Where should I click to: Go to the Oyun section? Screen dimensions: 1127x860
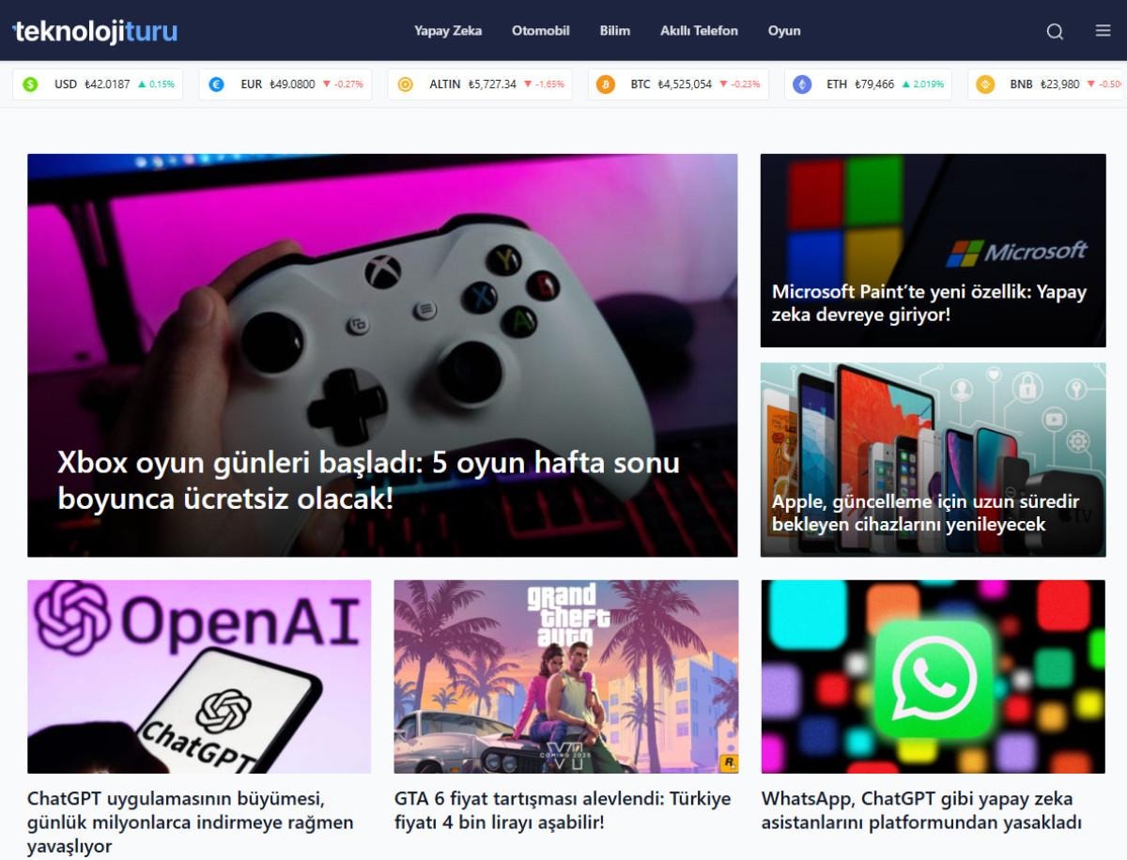784,31
